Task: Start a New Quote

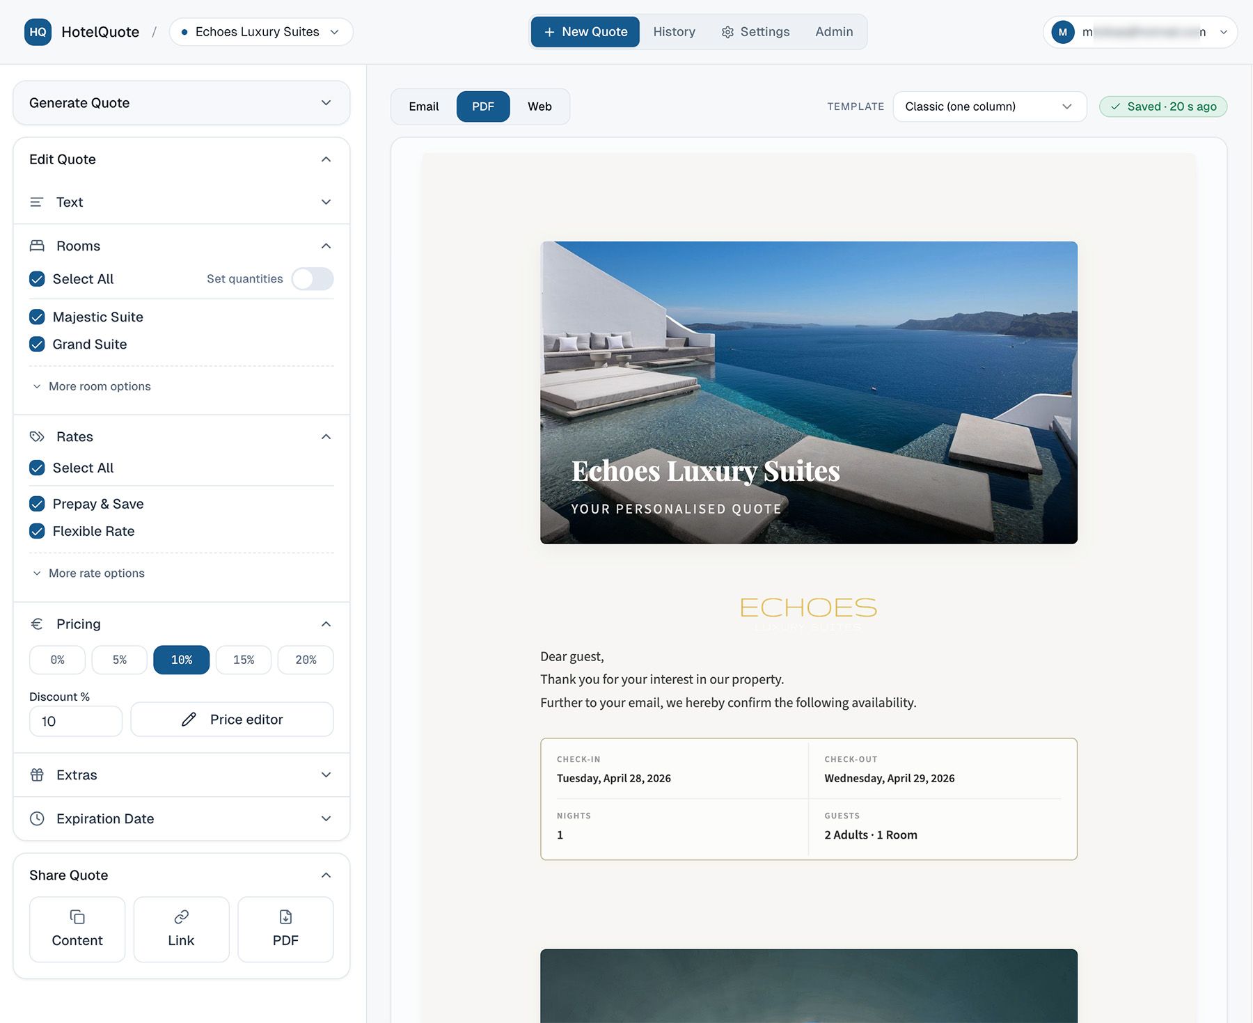Action: tap(585, 31)
